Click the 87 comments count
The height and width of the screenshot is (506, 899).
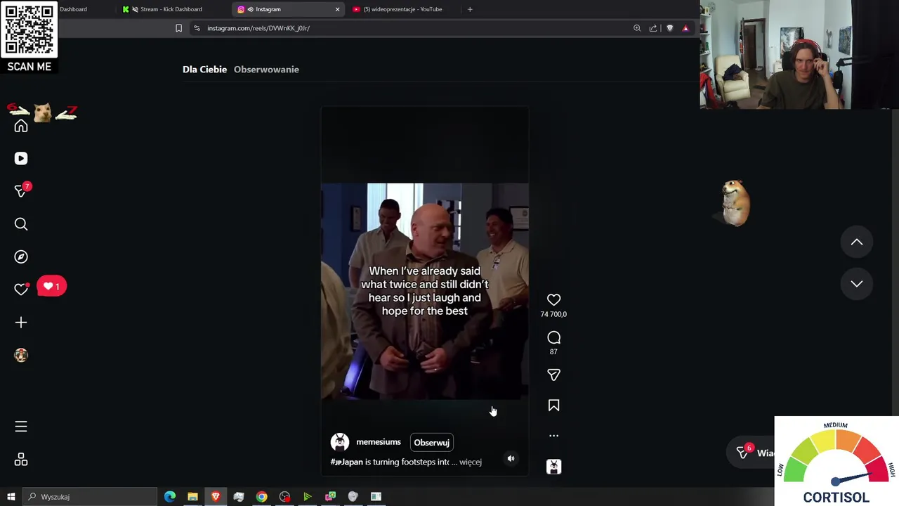553,352
